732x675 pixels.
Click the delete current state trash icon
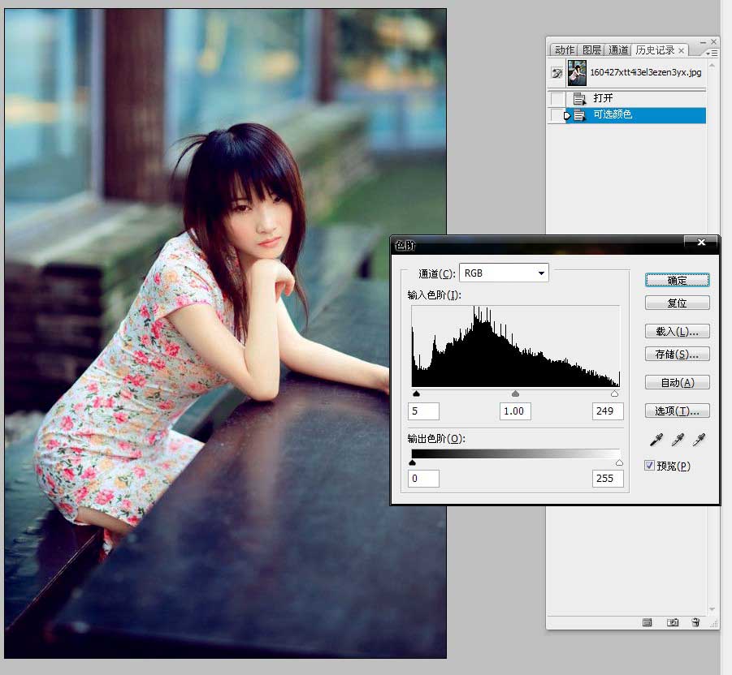coord(695,622)
